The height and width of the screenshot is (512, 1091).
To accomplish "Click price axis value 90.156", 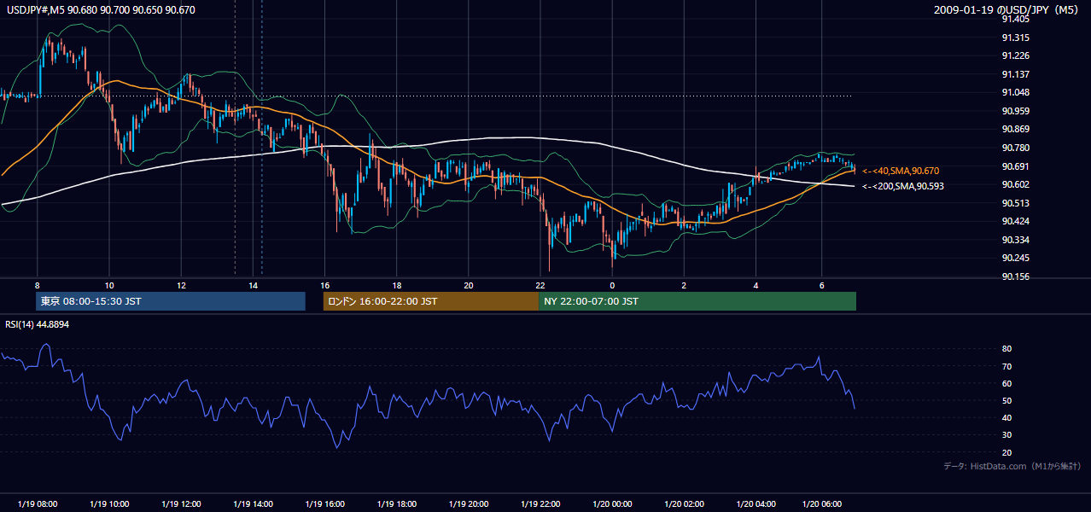I will (1015, 276).
